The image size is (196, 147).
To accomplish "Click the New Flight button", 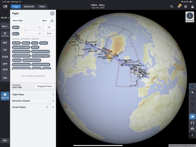I will click(x=18, y=20).
